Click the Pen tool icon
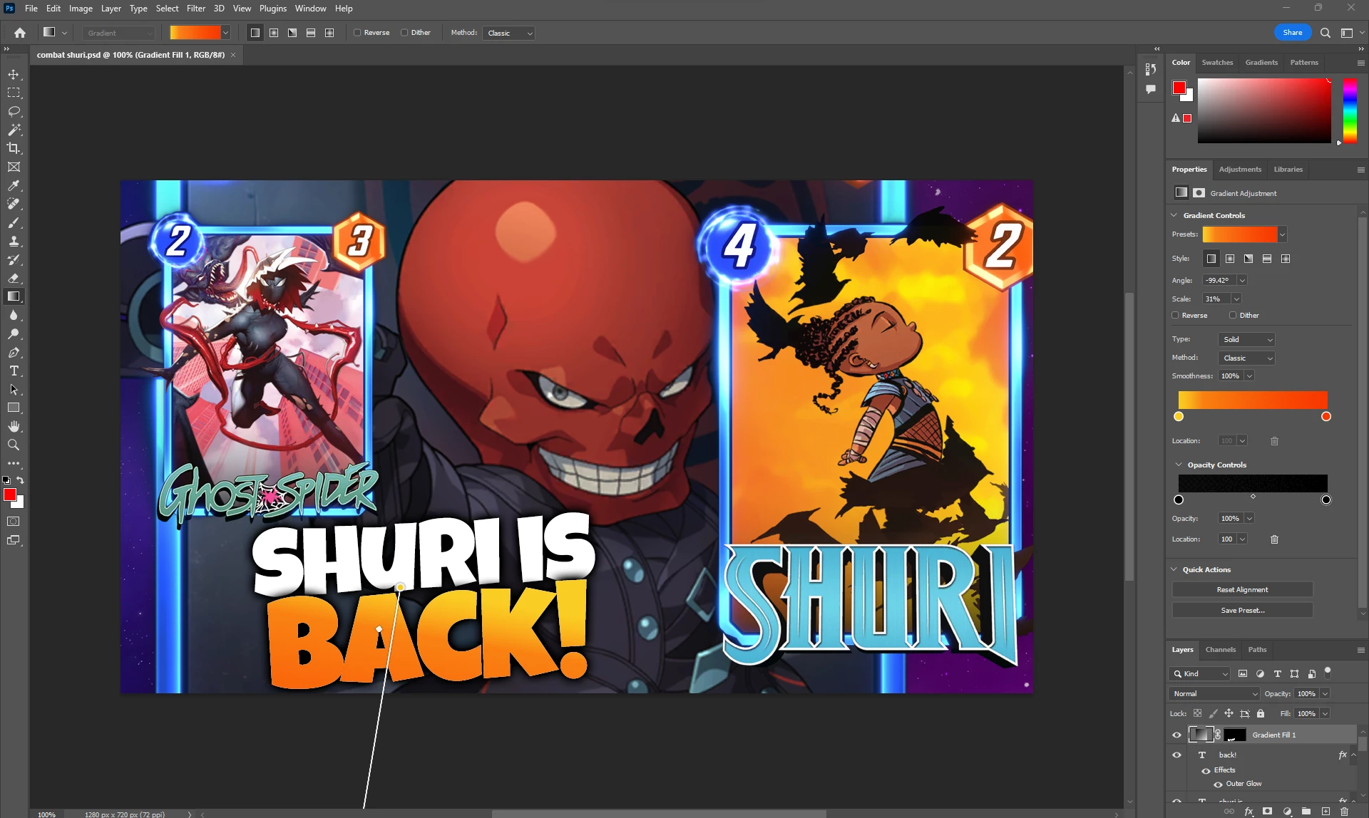 [x=14, y=352]
